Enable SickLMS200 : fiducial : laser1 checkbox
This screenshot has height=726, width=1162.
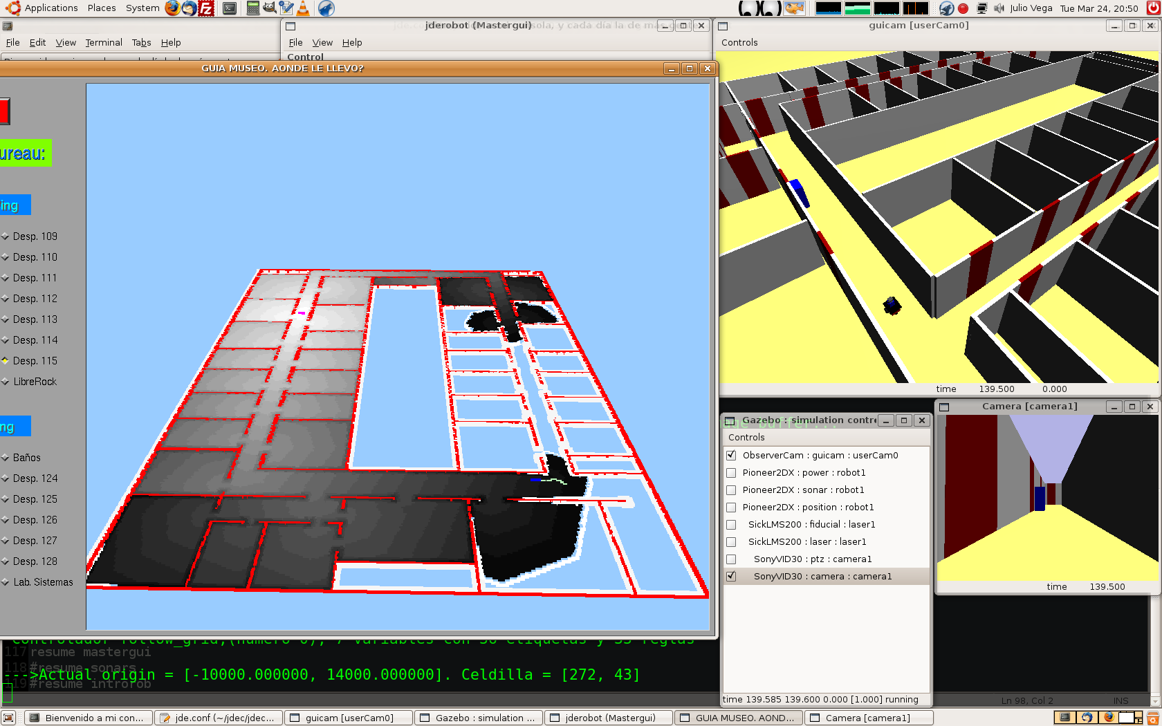731,524
